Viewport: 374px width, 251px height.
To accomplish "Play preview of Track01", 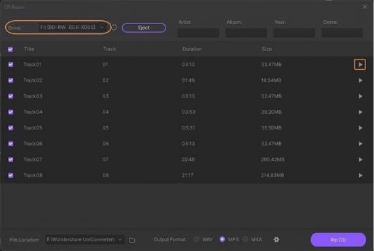I will tap(360, 64).
